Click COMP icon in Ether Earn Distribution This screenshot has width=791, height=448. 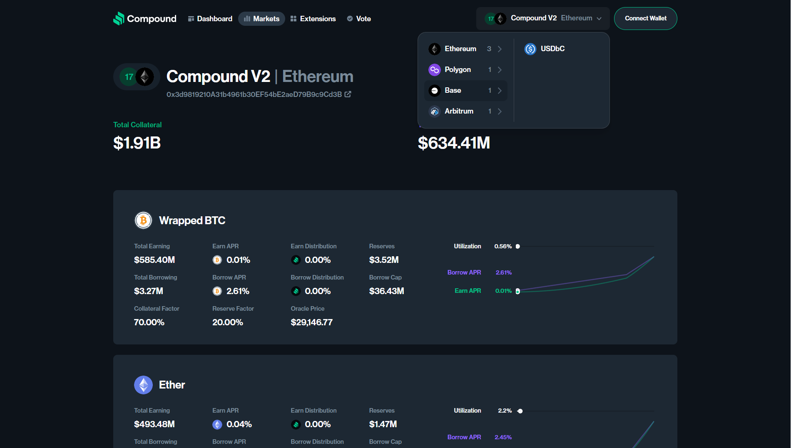pyautogui.click(x=296, y=424)
